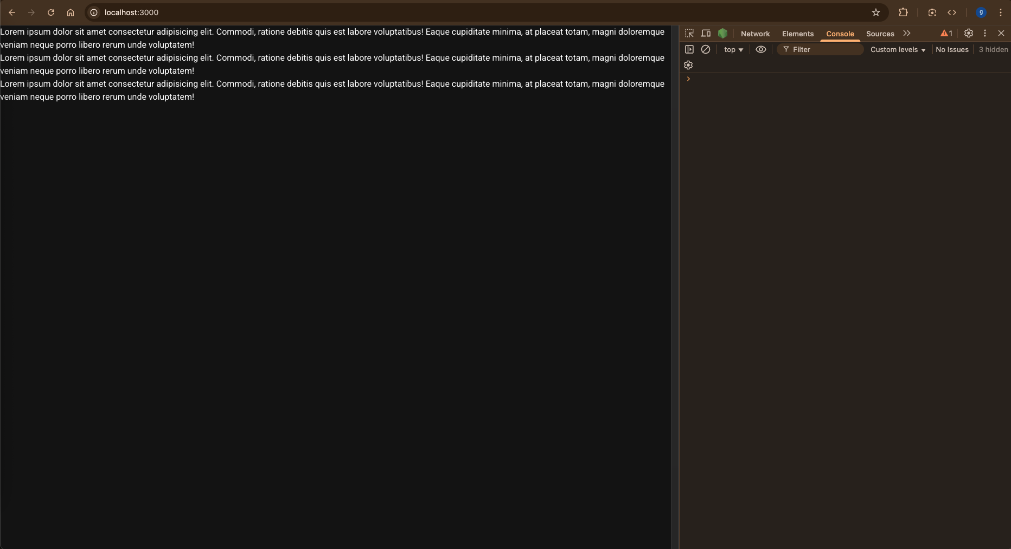Open the Chrome profile avatar
Image resolution: width=1011 pixels, height=549 pixels.
point(981,12)
